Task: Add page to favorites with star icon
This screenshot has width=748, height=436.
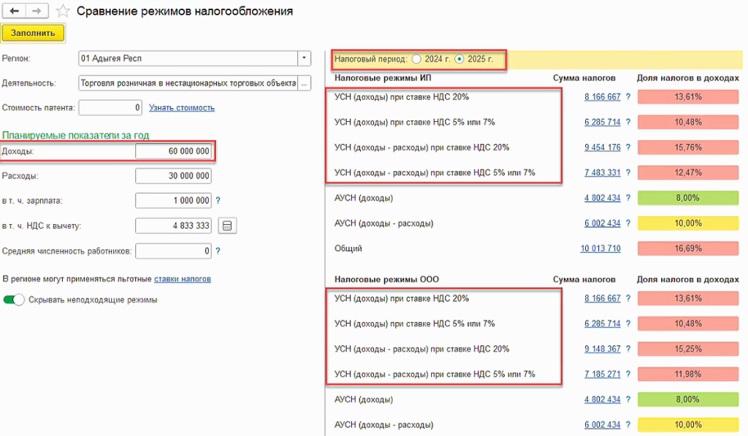Action: pyautogui.click(x=64, y=12)
